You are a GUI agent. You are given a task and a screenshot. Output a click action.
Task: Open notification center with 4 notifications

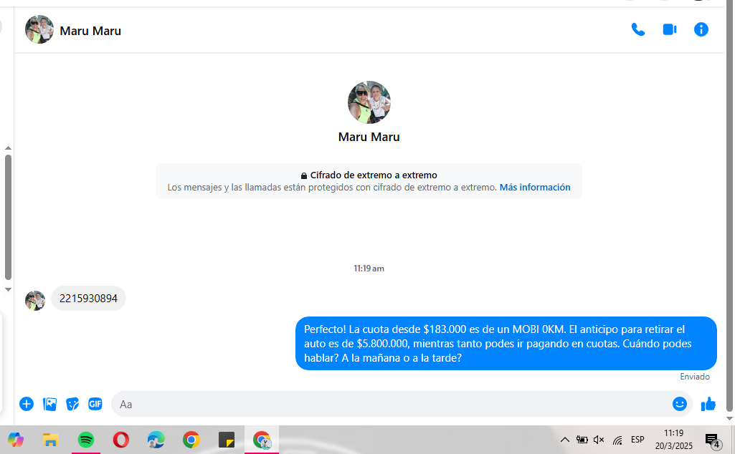pos(712,440)
